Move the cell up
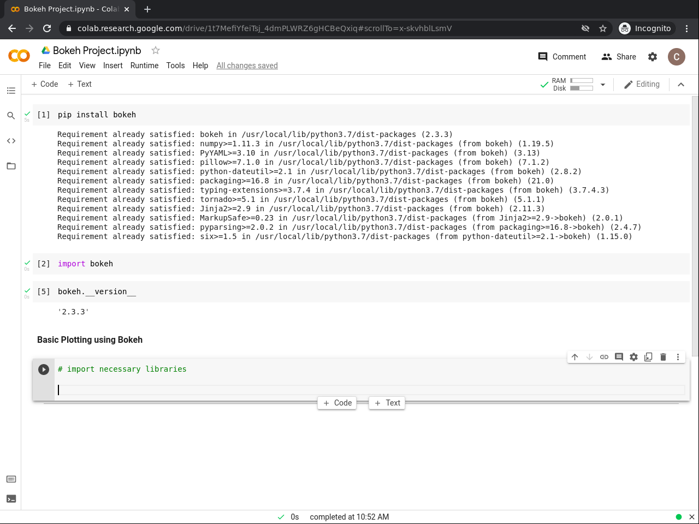Screen dimensions: 699x524 pyautogui.click(x=574, y=357)
